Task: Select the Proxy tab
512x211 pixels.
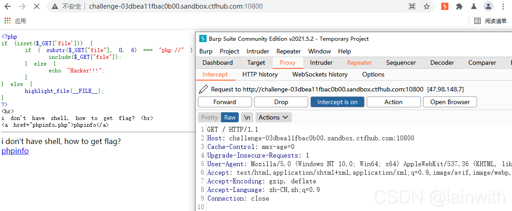Action: [x=287, y=62]
